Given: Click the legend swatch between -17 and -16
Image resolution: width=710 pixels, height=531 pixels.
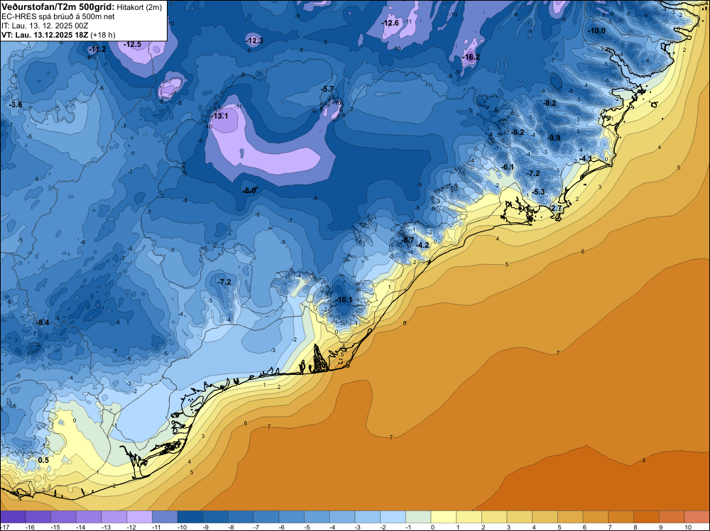Looking at the screenshot, I should coord(13,517).
